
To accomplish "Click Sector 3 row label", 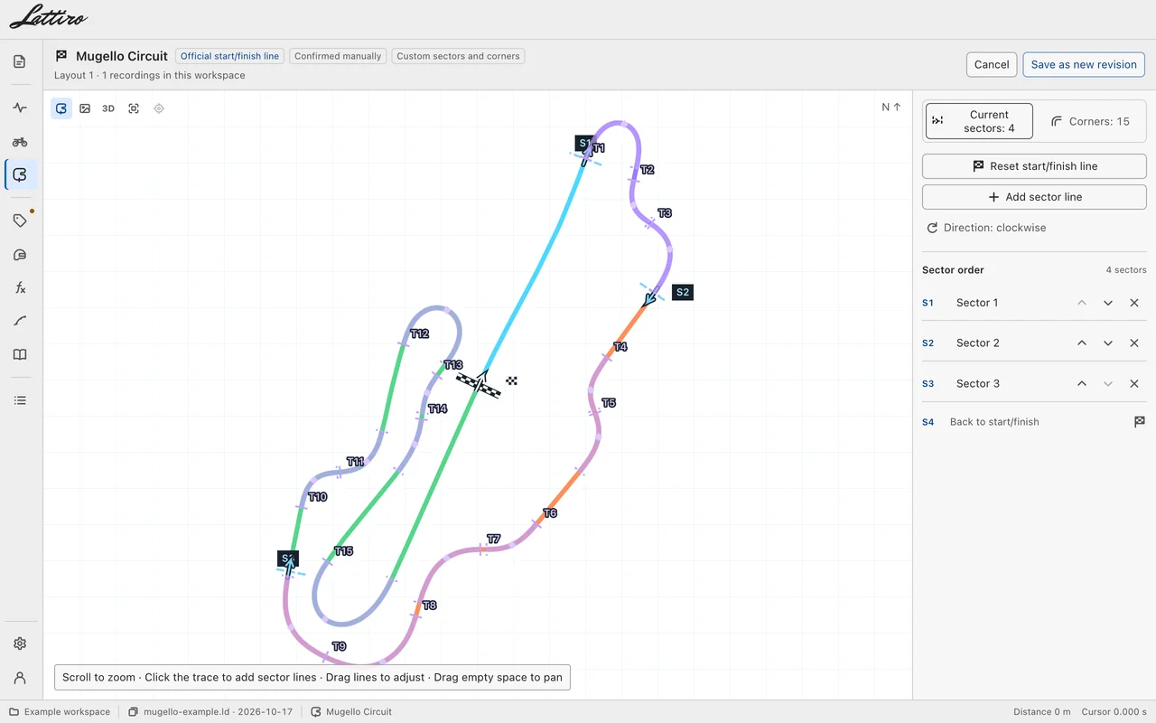I will pos(977,384).
